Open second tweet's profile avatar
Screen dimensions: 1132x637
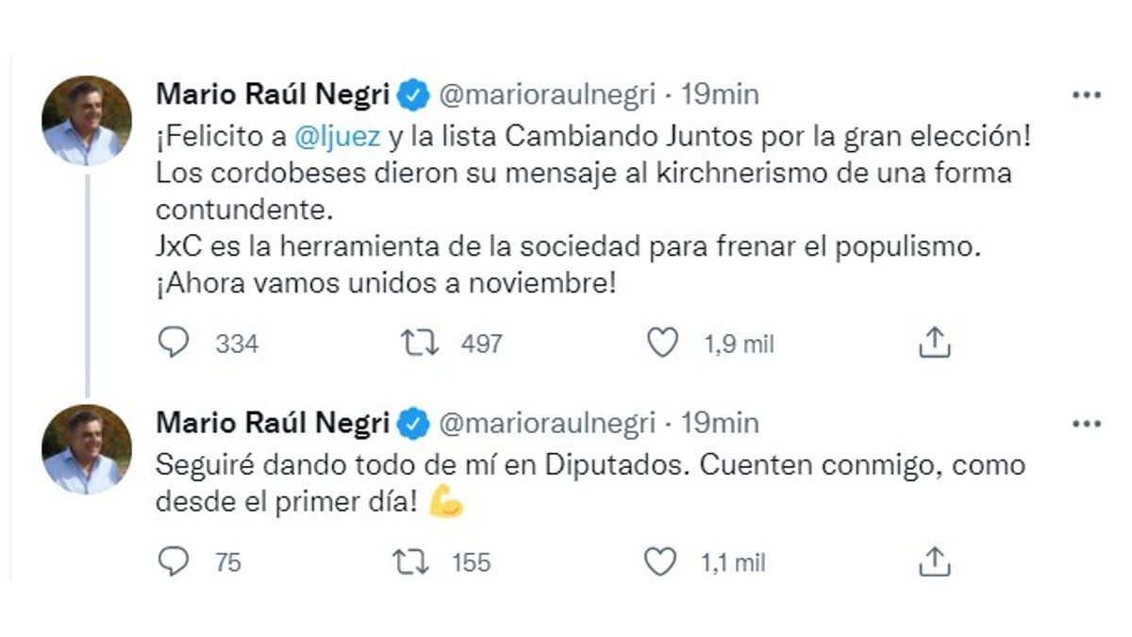pos(87,449)
